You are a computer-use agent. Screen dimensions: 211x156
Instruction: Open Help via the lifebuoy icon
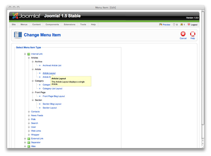[193, 34]
